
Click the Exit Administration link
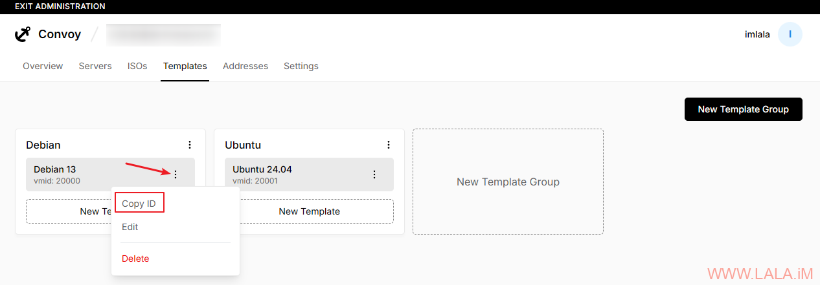point(60,6)
